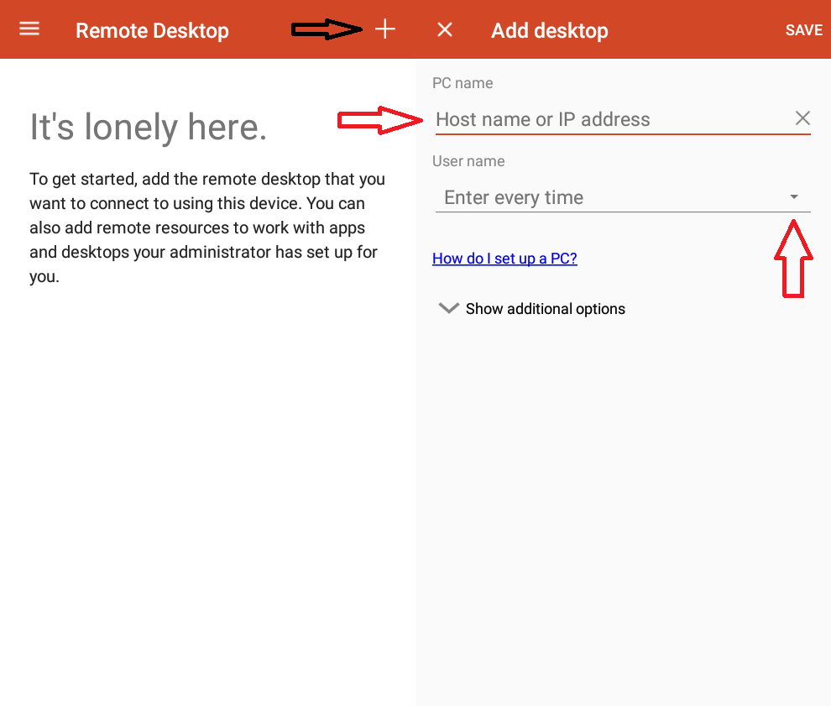The height and width of the screenshot is (706, 831).
Task: Save the new desktop entry
Action: [803, 30]
